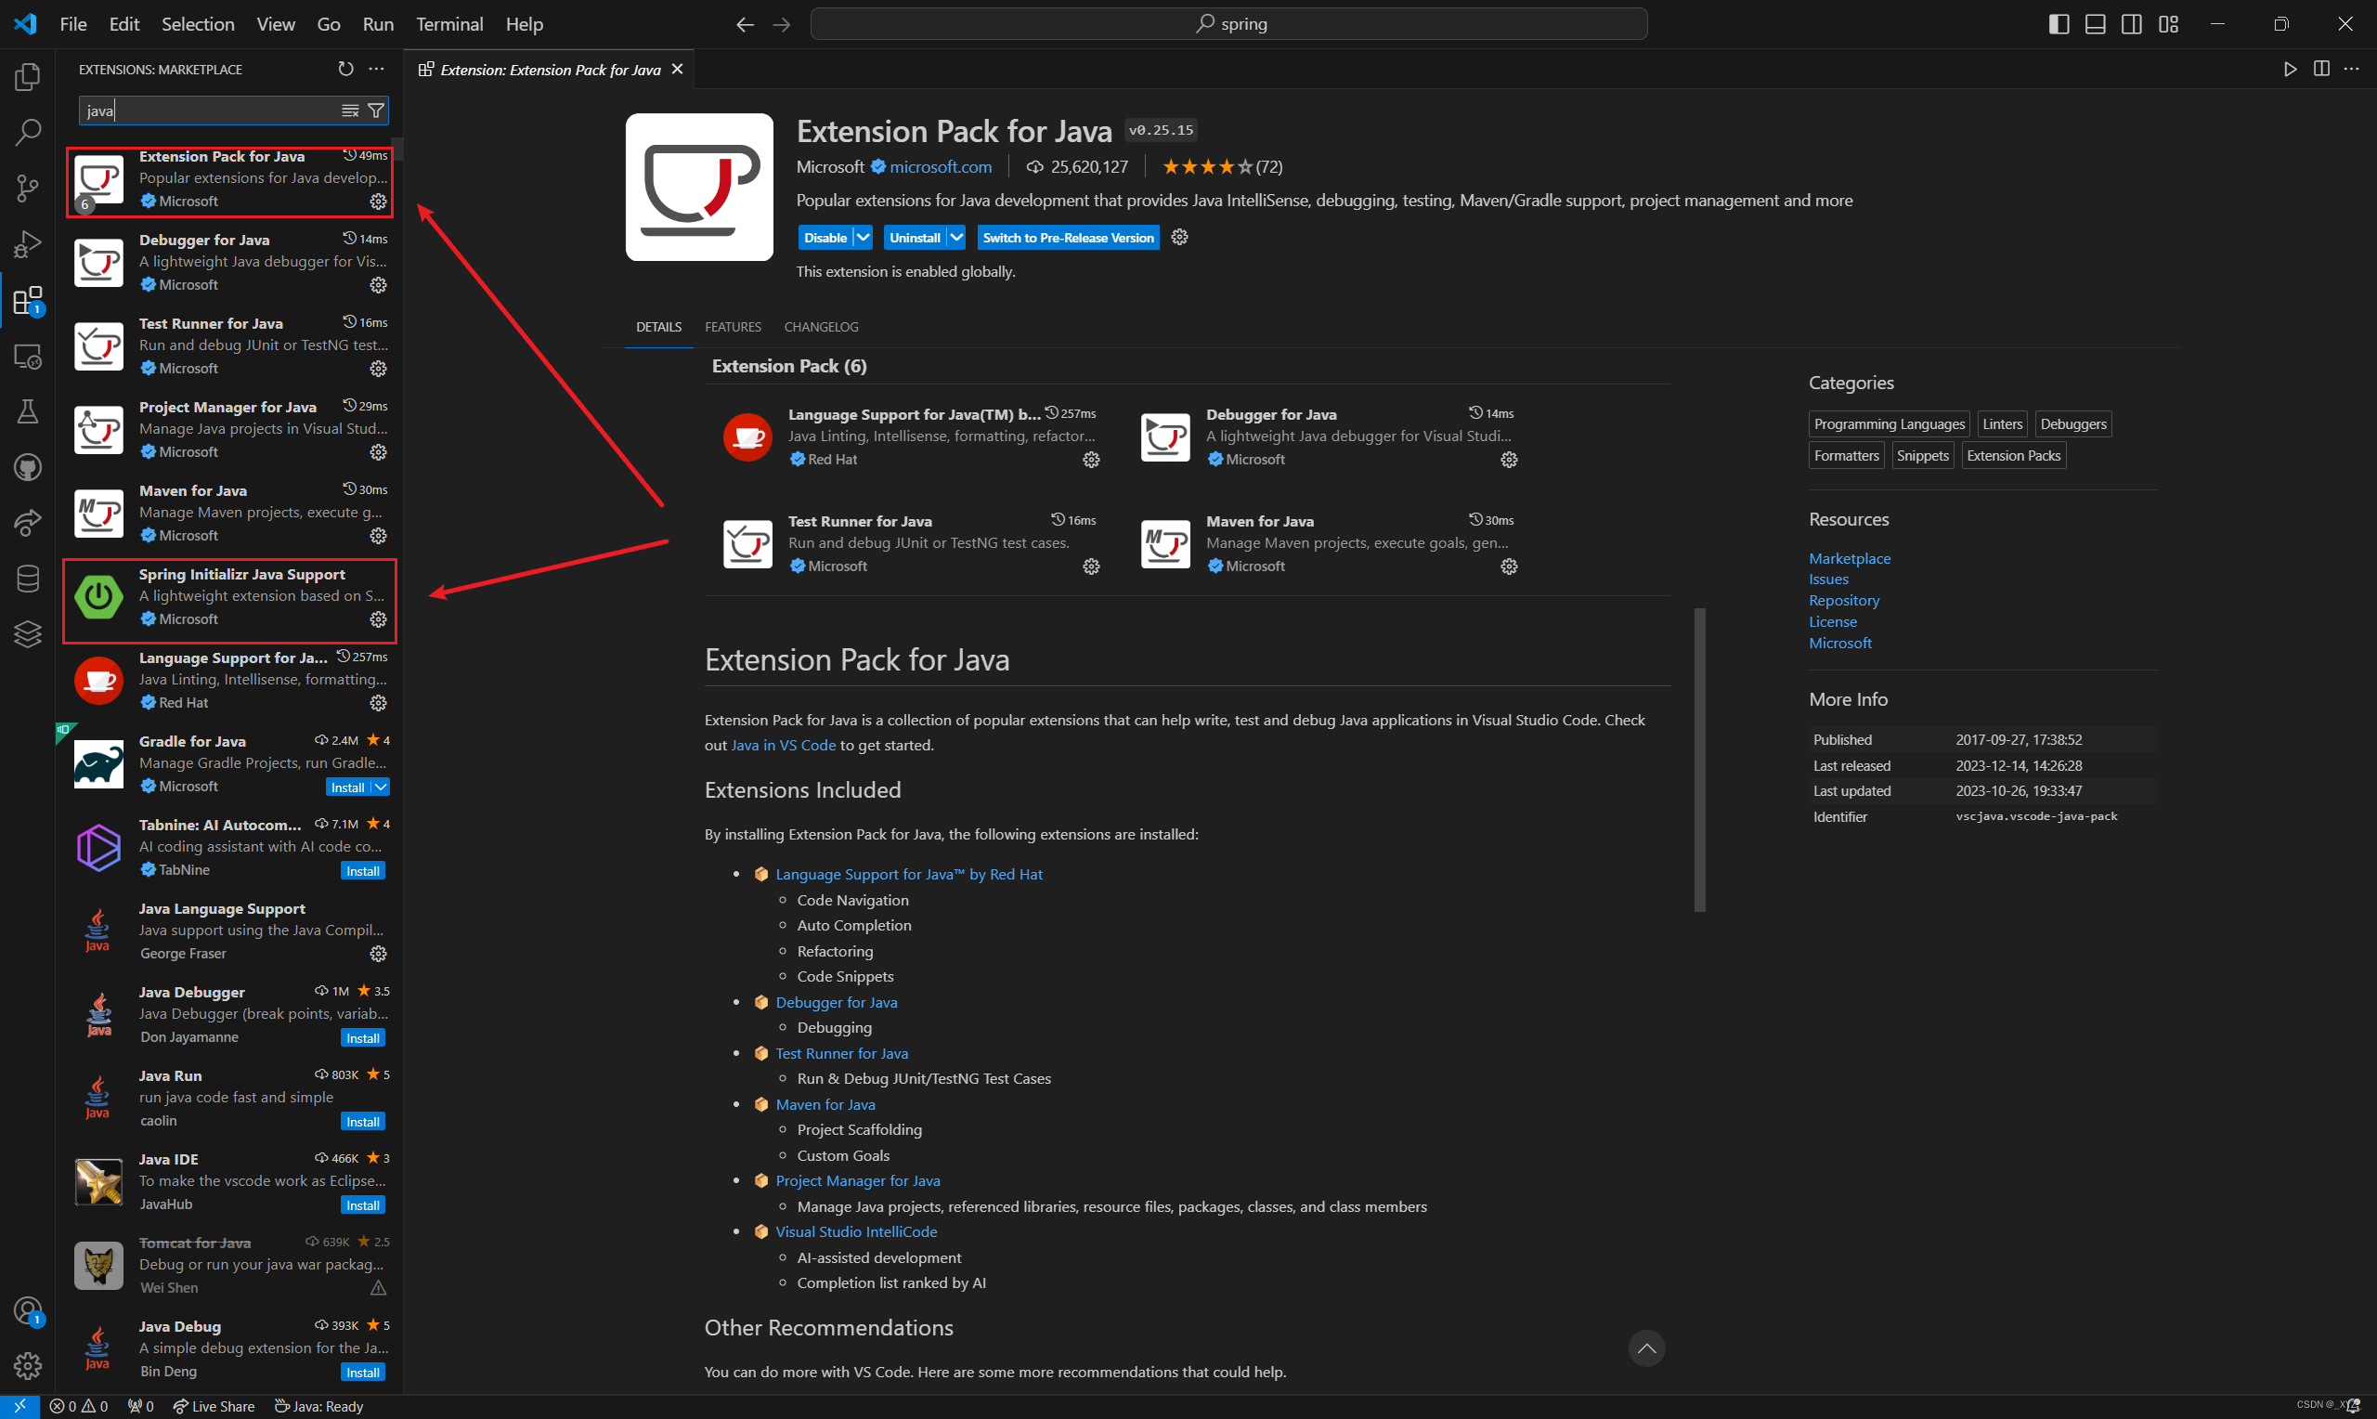
Task: Select Programming Languages category tag
Action: 1889,423
